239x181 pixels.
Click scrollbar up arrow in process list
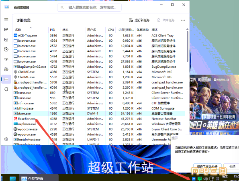point(187,29)
